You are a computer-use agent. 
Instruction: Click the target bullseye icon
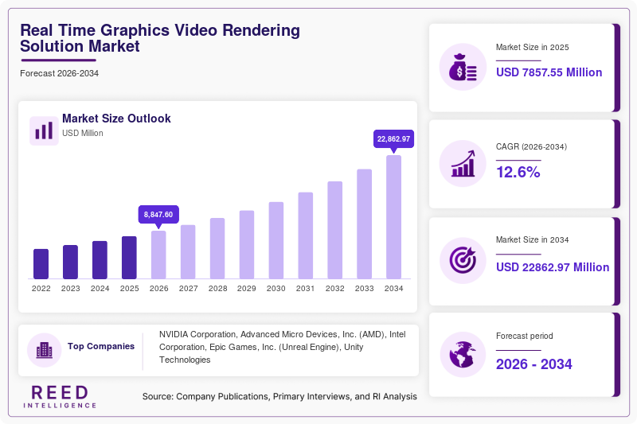click(463, 260)
